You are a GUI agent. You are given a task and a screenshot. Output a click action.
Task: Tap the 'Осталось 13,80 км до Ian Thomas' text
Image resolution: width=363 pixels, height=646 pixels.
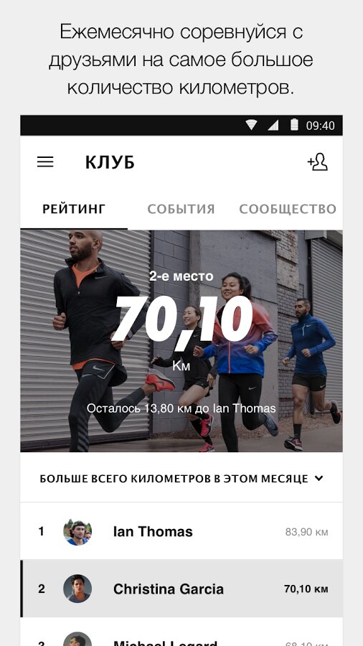click(181, 408)
